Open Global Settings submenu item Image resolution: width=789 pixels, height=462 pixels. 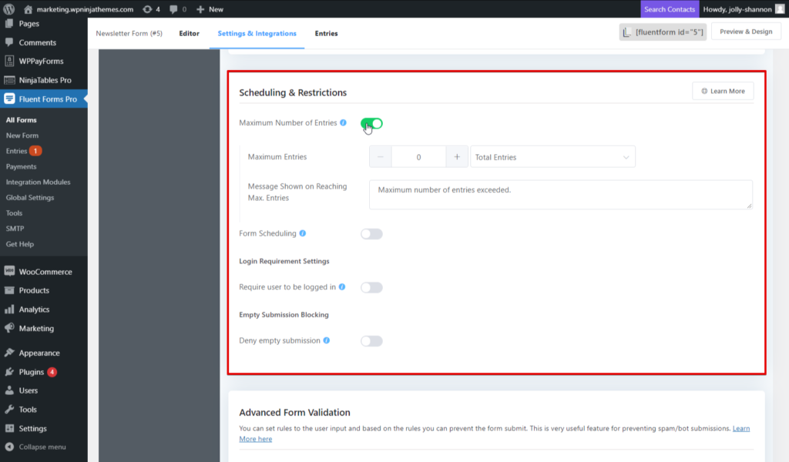tap(30, 198)
